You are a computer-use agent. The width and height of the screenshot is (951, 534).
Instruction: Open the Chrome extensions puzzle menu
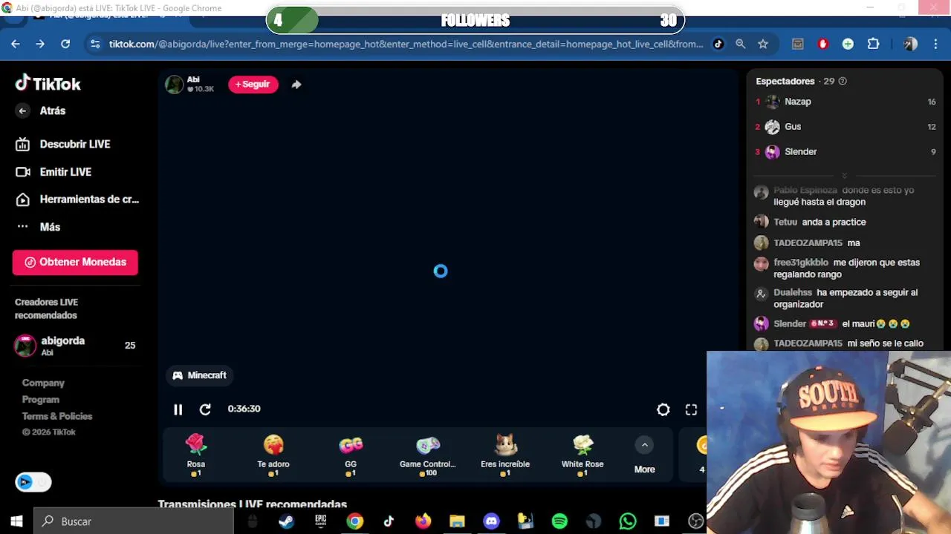click(874, 44)
